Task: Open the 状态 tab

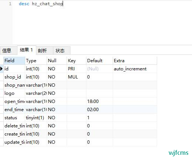Action: (x=62, y=50)
